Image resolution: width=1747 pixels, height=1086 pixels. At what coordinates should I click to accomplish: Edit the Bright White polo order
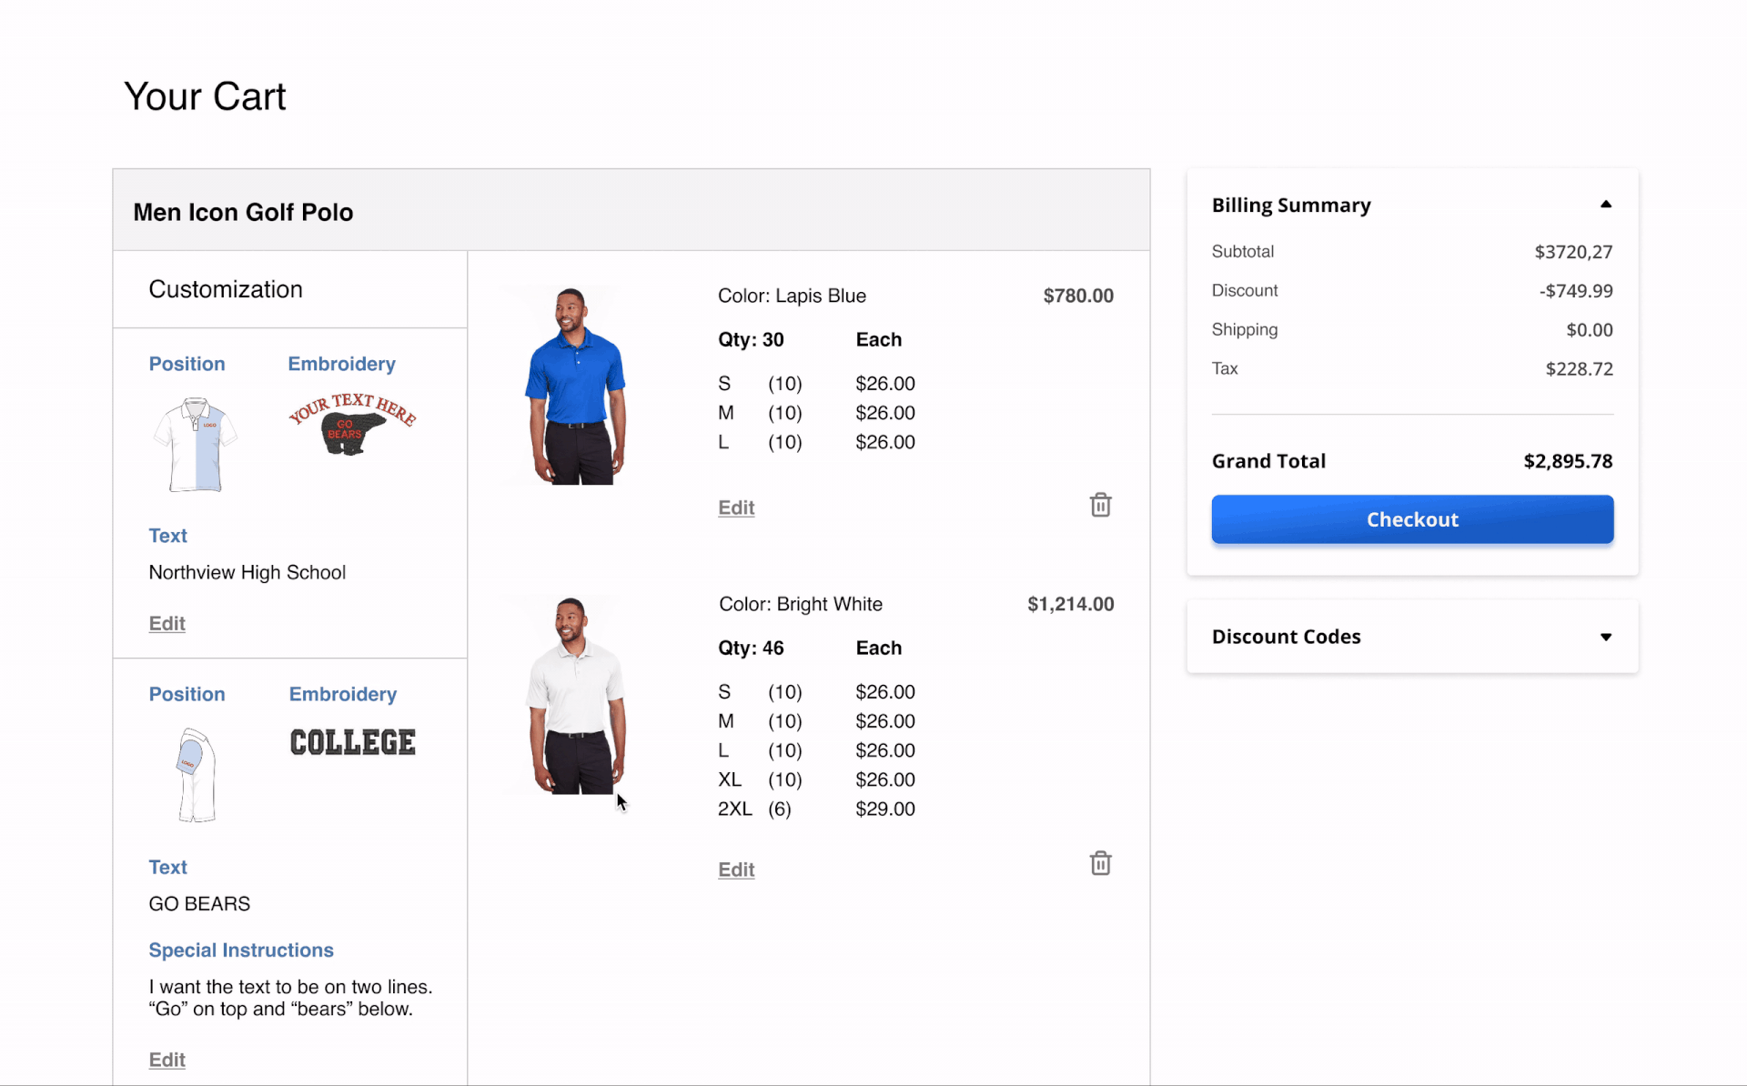735,870
